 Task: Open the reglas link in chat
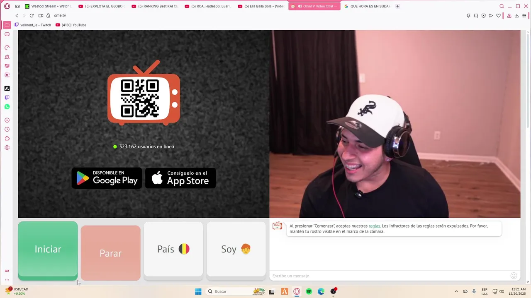pos(374,226)
